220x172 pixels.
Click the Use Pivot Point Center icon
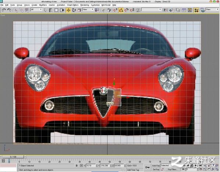[97, 10]
